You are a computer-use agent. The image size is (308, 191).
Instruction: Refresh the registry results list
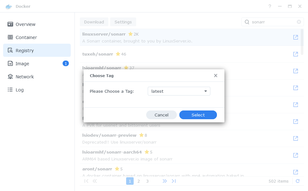(x=298, y=181)
